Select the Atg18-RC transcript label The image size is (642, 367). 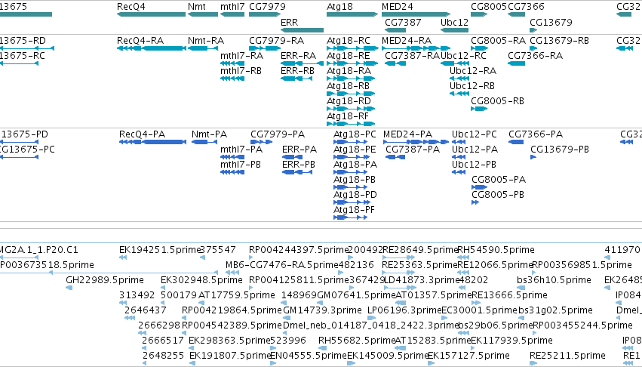tap(349, 41)
